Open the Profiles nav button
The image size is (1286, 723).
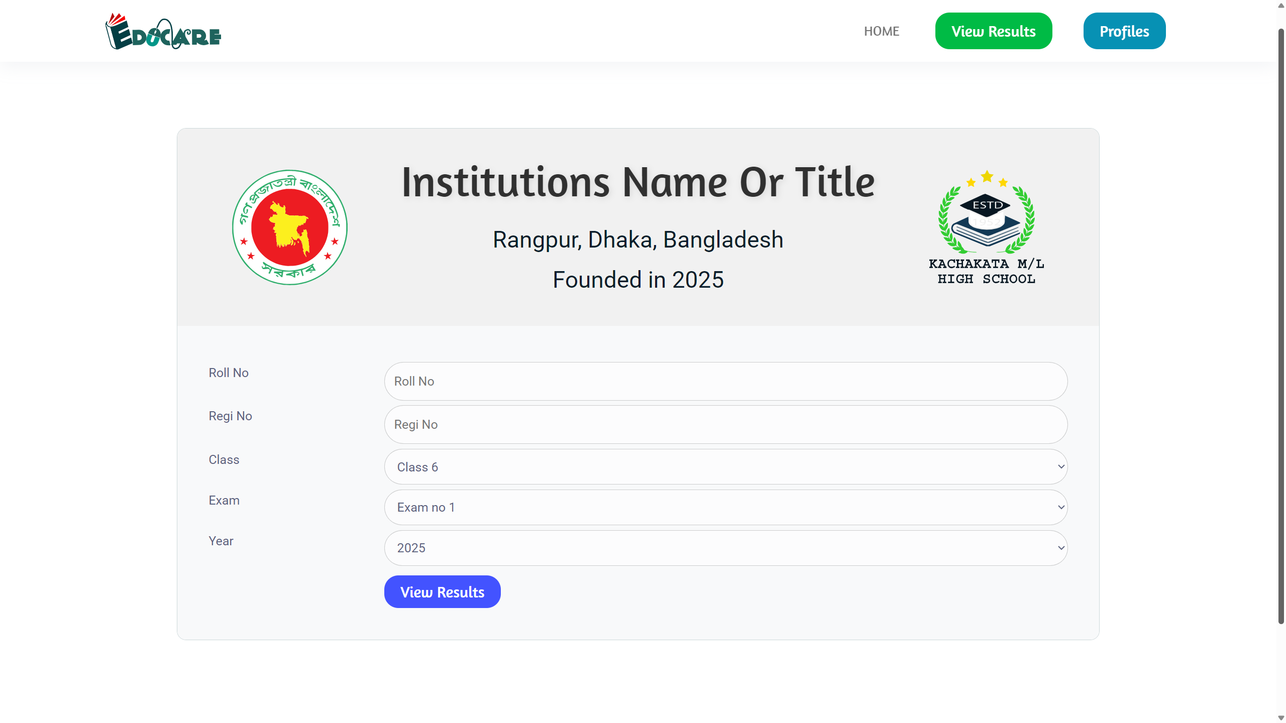coord(1124,31)
